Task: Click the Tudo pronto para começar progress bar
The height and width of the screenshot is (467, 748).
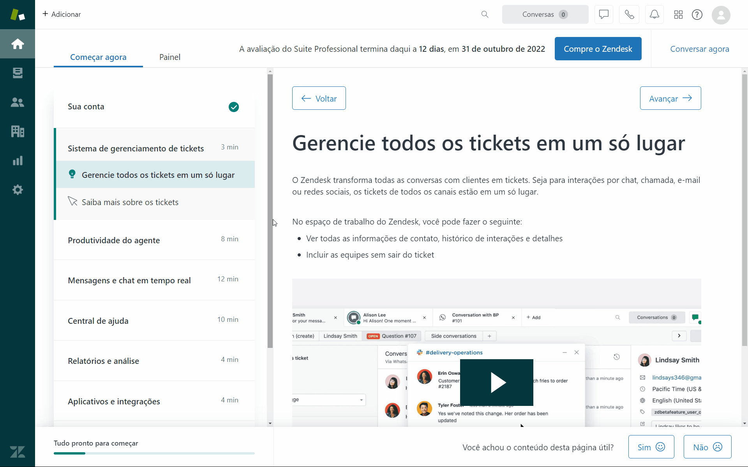Action: point(154,453)
